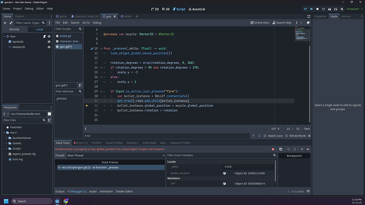Switch to the Script workspace
This screenshot has width=365, height=205.
click(x=179, y=9)
